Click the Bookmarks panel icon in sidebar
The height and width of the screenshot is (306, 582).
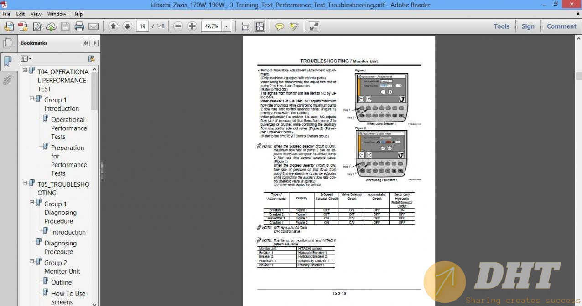pos(8,61)
